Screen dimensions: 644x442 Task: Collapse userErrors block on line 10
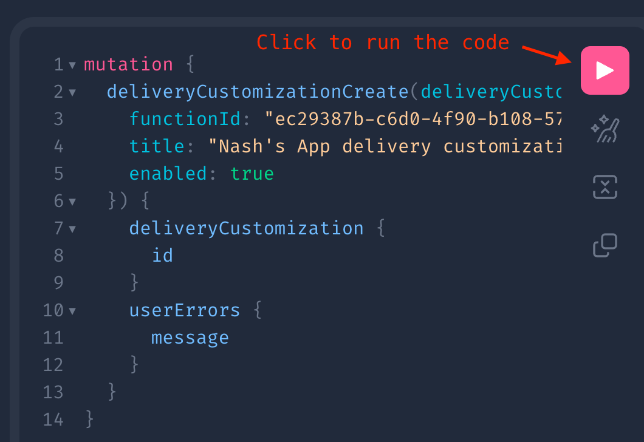(x=72, y=311)
